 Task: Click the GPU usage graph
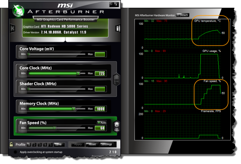183,66
